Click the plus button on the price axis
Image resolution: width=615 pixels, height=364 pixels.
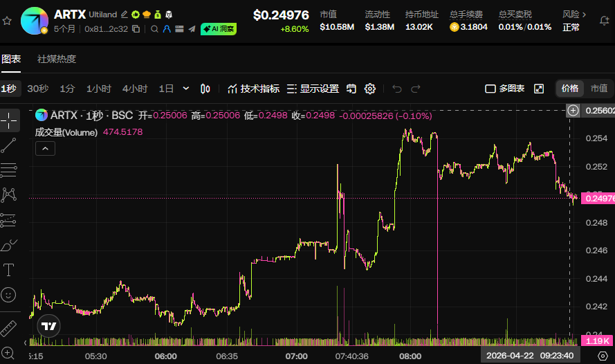(573, 111)
